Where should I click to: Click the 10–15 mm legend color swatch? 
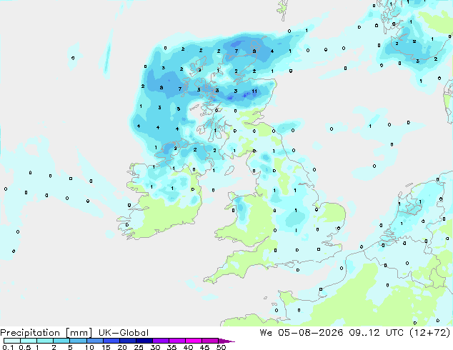[x=94, y=341]
